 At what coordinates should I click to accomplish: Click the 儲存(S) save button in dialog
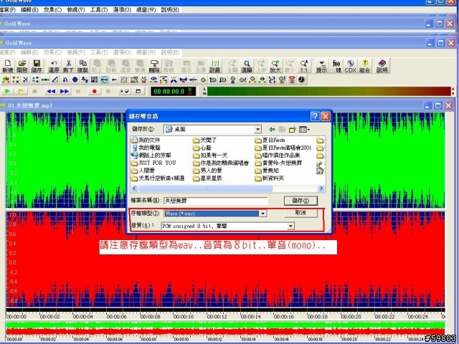[301, 201]
